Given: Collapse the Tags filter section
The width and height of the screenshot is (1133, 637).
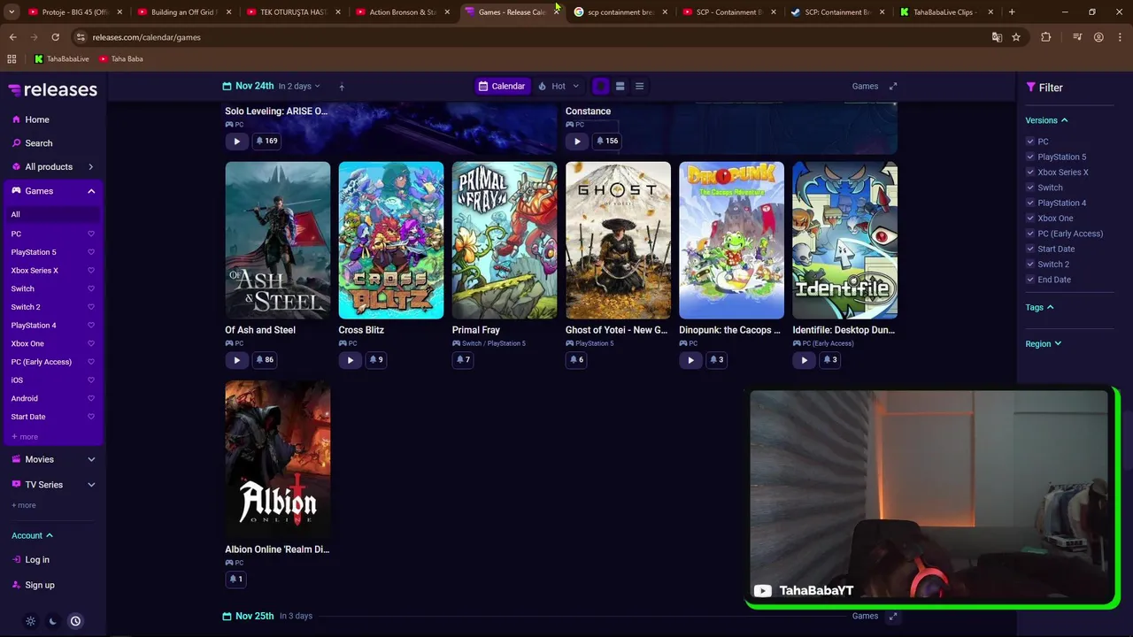Looking at the screenshot, I should (x=1039, y=307).
